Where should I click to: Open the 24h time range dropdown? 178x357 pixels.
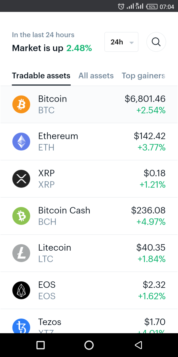(x=121, y=42)
